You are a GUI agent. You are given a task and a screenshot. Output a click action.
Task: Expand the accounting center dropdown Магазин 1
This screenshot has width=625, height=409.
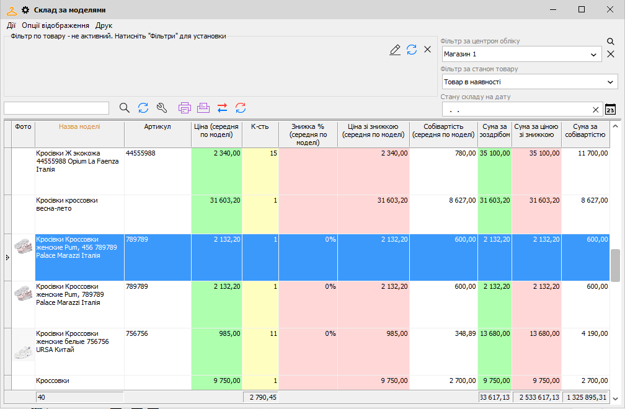click(x=593, y=55)
